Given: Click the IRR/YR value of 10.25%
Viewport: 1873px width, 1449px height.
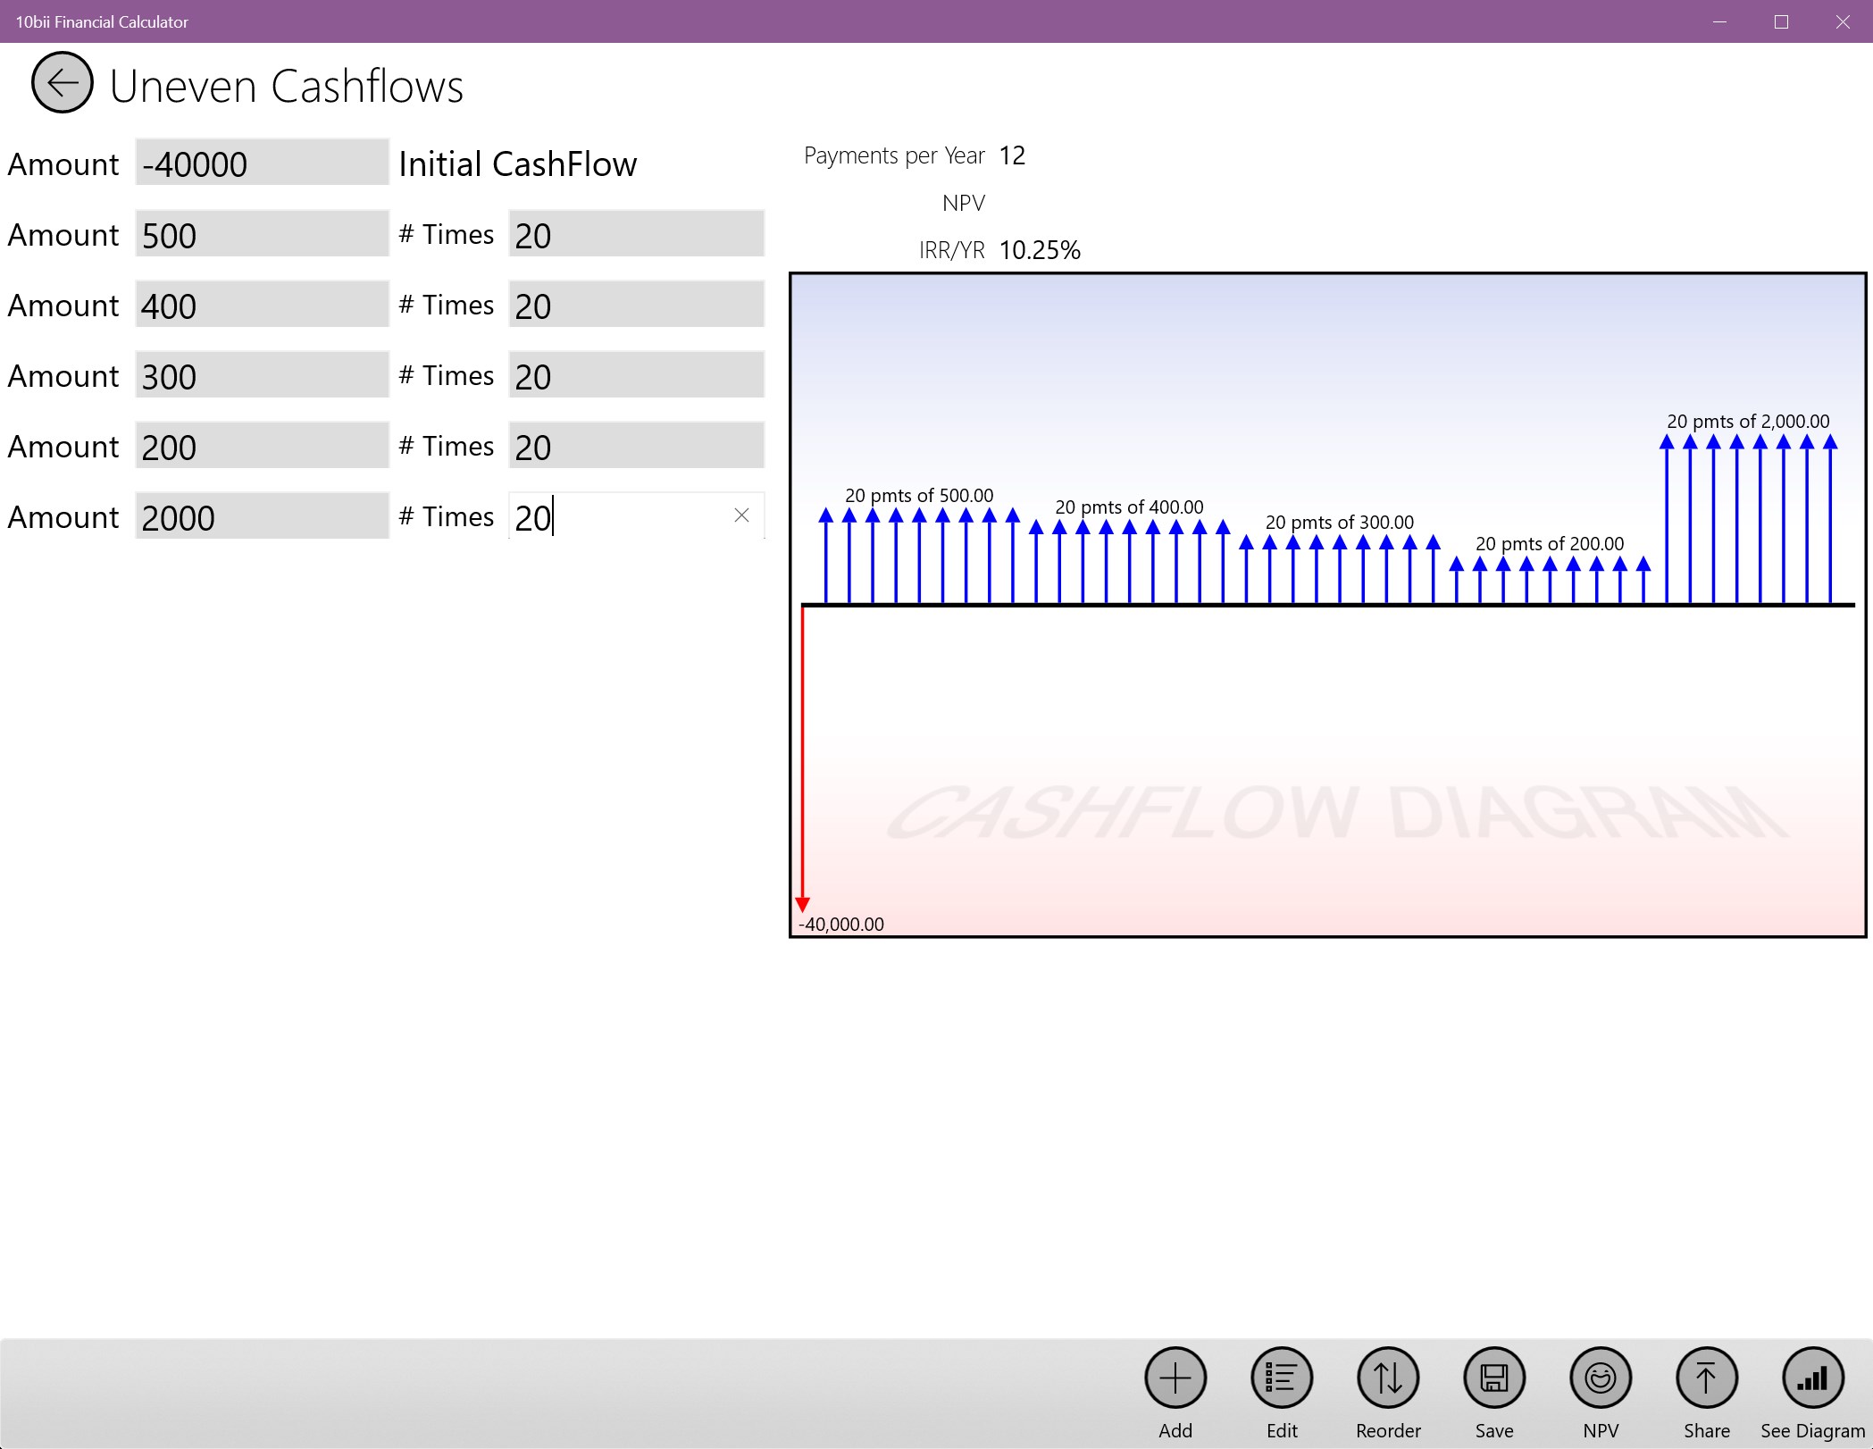Looking at the screenshot, I should coord(1039,251).
